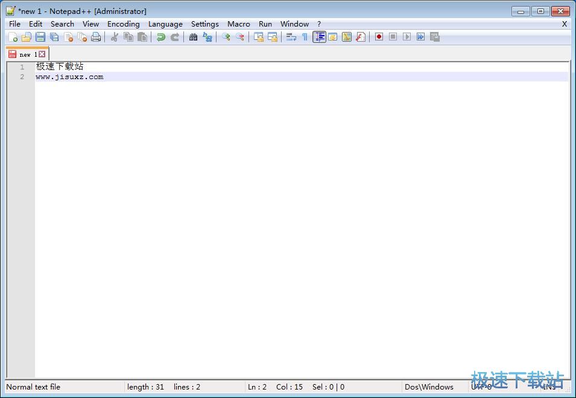Screen dimensions: 576x398
Task: Save the document with the floppy icon
Action: 40,37
